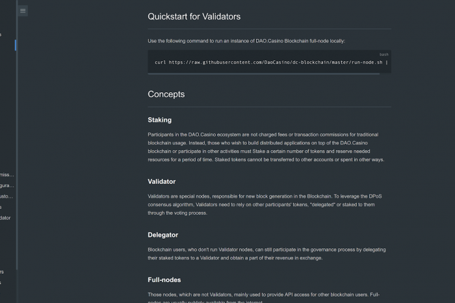Image resolution: width=455 pixels, height=303 pixels.
Task: Jump to the Delegator subheading
Action: click(x=162, y=235)
